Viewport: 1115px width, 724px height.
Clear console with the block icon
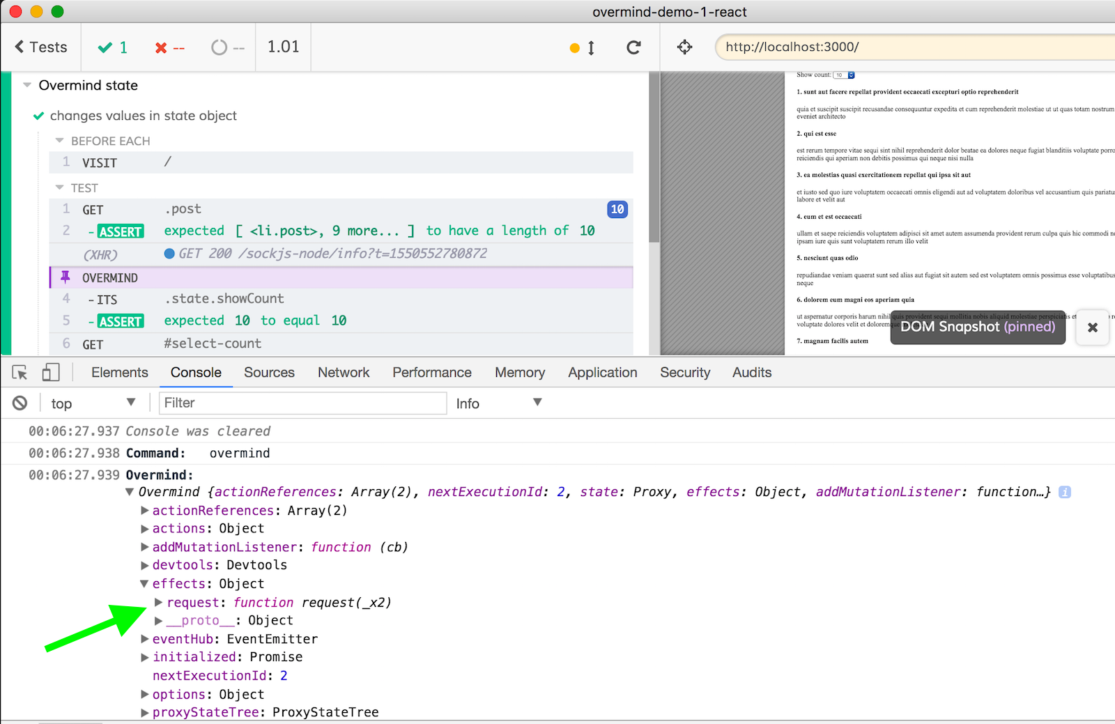point(20,403)
